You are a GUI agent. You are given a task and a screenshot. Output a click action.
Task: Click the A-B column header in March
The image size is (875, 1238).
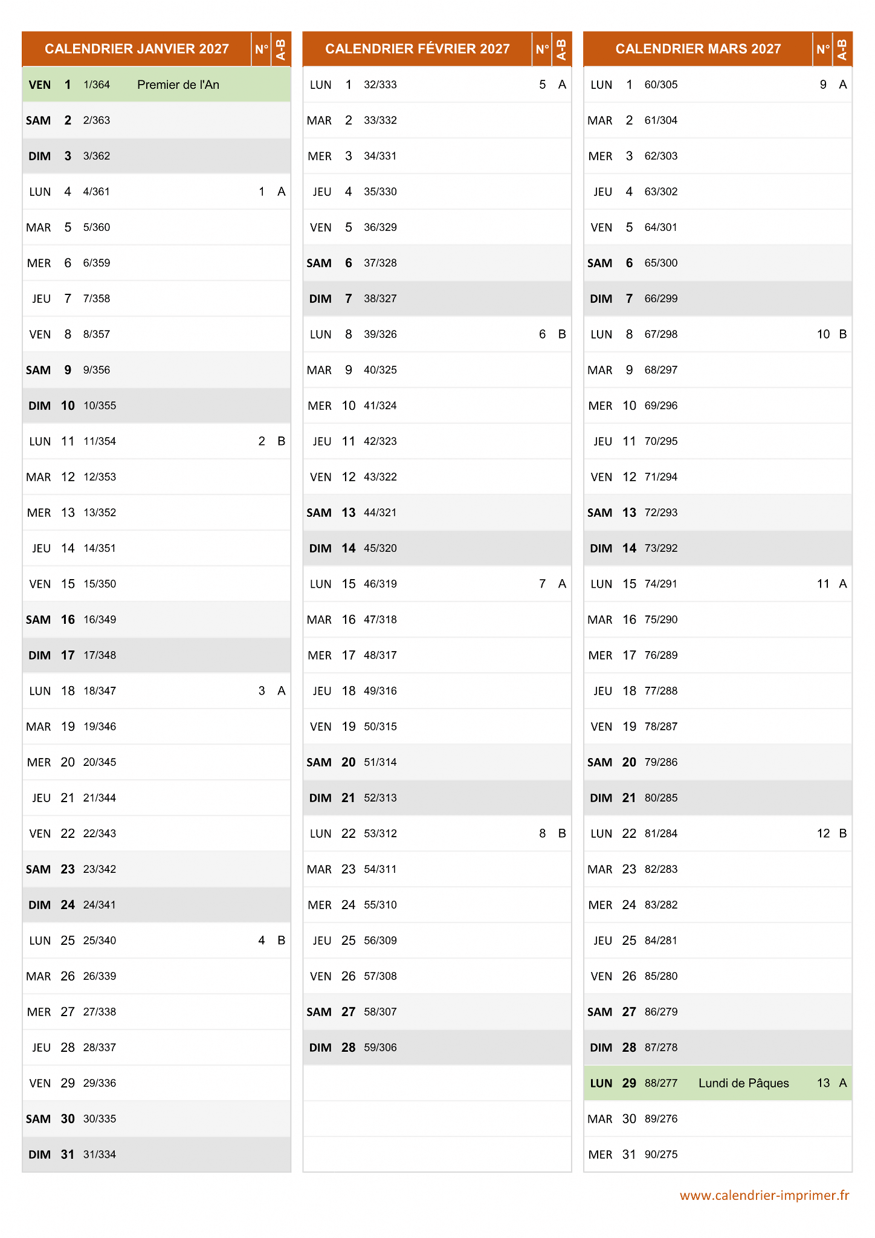842,50
